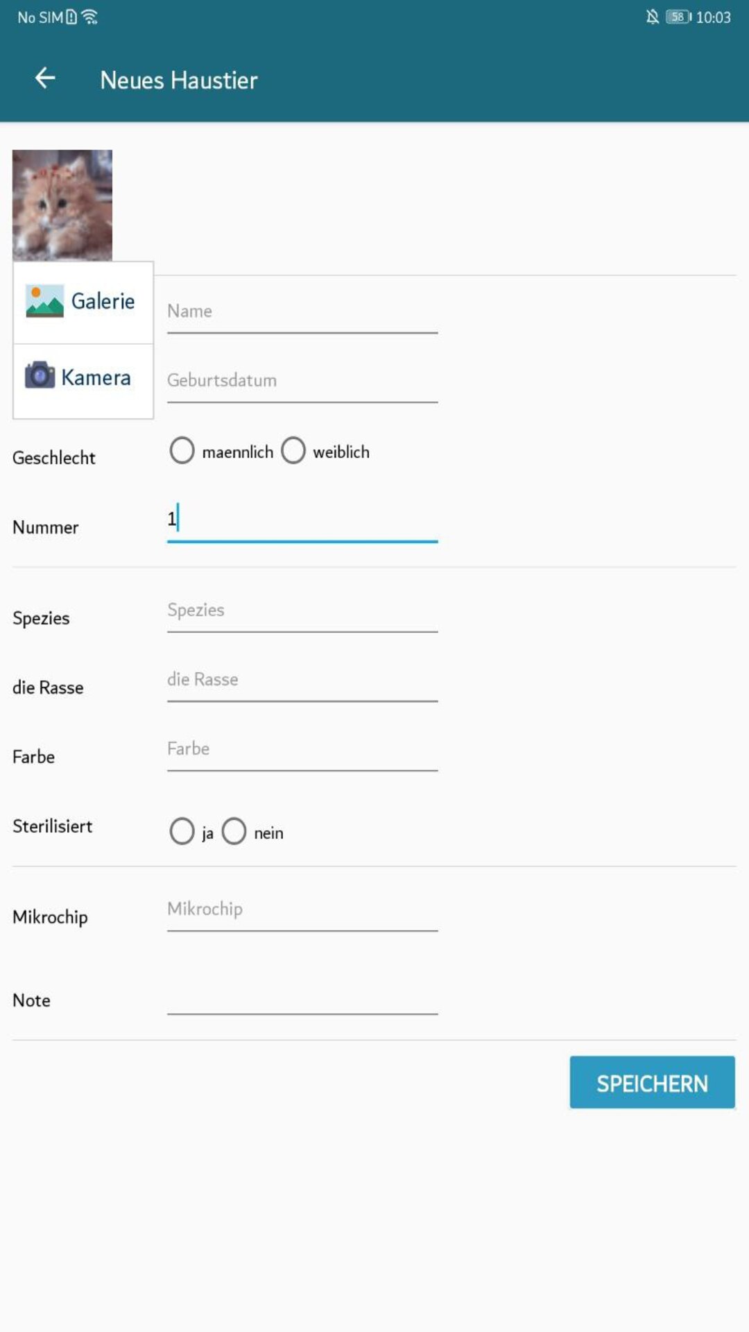This screenshot has width=749, height=1332.
Task: Choose ja for Sterilisiert
Action: coord(182,831)
